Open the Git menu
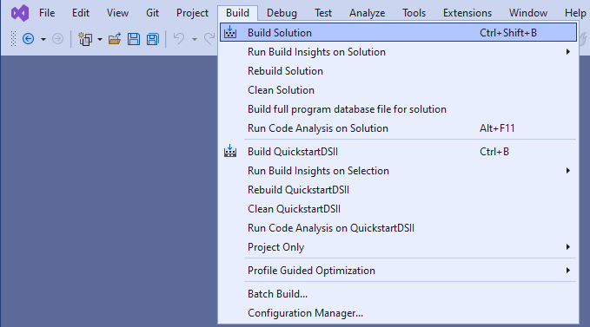This screenshot has width=590, height=327. point(152,13)
